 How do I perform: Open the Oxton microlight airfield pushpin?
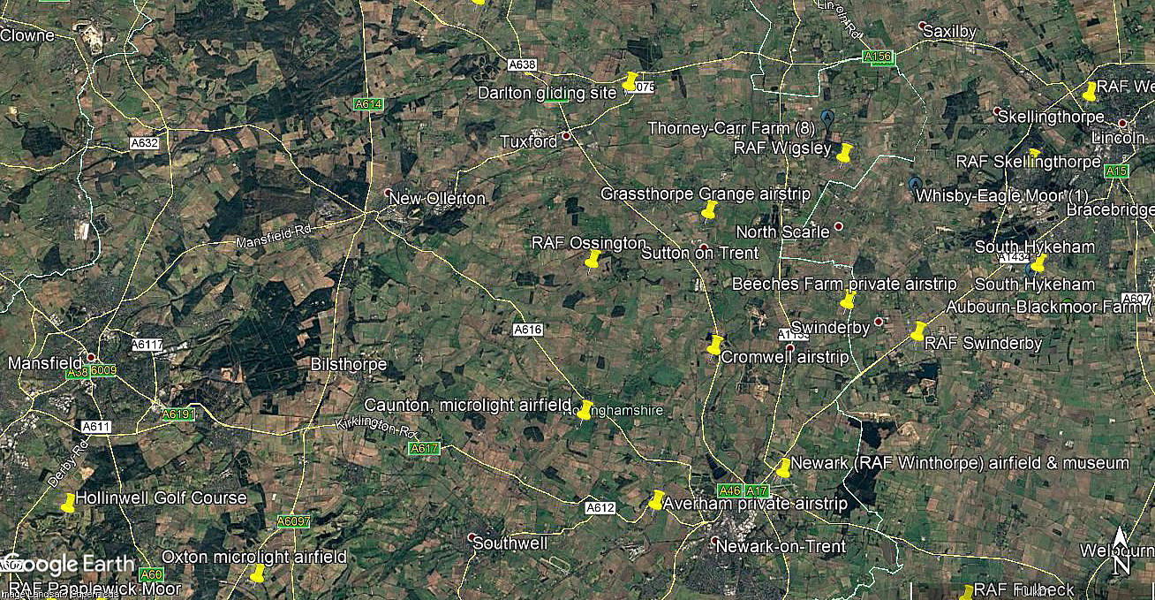pos(257,573)
